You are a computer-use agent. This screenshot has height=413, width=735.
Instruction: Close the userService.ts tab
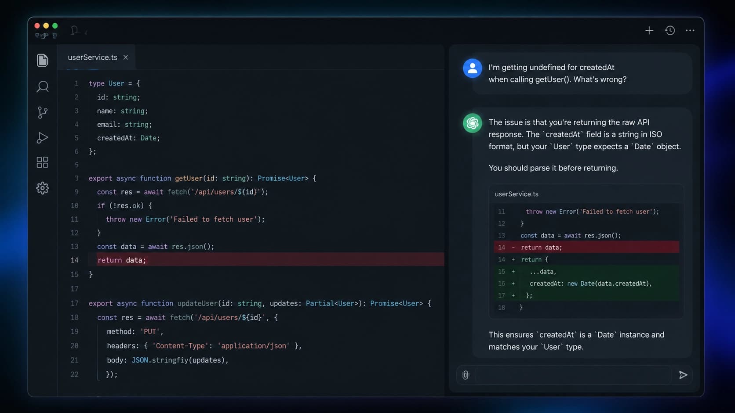tap(126, 57)
